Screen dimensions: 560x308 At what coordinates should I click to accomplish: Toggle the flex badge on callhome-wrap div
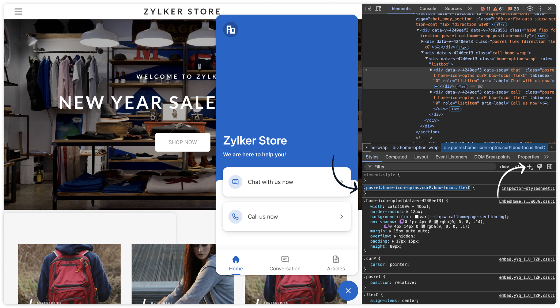[541, 36]
